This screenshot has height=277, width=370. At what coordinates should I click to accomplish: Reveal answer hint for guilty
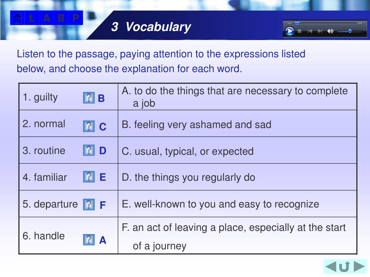click(x=89, y=97)
